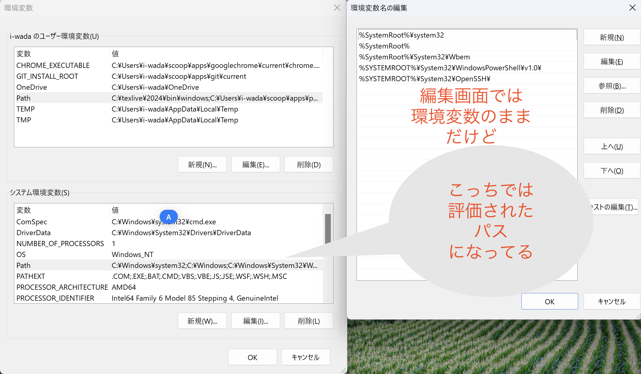The height and width of the screenshot is (374, 641).
Task: Click the texlive Path value cell
Action: [215, 98]
